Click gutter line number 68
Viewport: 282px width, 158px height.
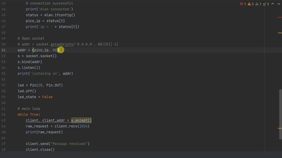point(4,150)
